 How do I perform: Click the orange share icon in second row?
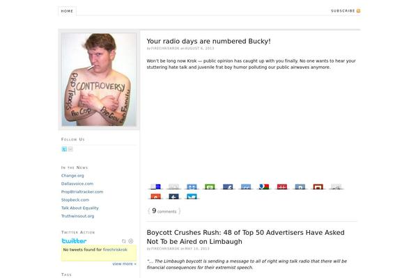click(x=155, y=197)
